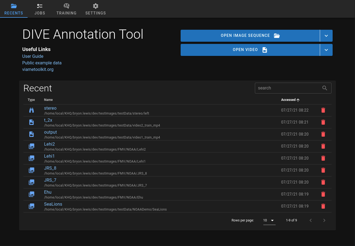
Task: Click the video type icon for t_2x
Action: (x=32, y=122)
